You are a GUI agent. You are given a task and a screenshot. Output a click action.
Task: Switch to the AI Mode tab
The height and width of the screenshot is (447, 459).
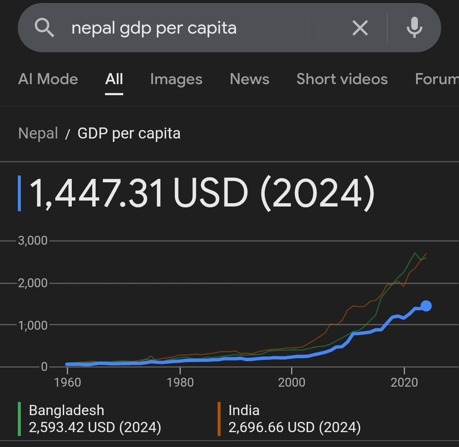pyautogui.click(x=48, y=79)
